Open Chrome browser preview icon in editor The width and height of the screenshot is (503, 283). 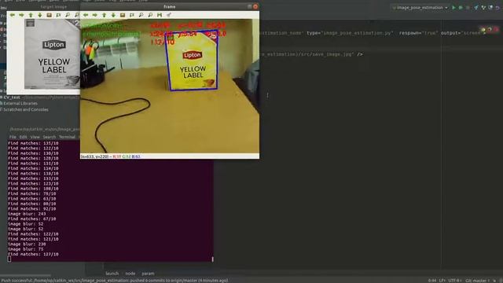(483, 30)
